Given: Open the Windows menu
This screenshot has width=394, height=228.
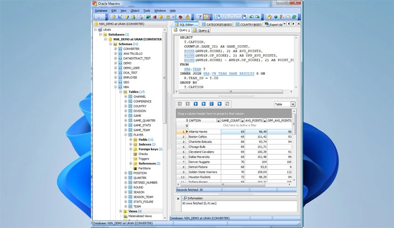Looking at the screenshot, I should click(x=160, y=11).
